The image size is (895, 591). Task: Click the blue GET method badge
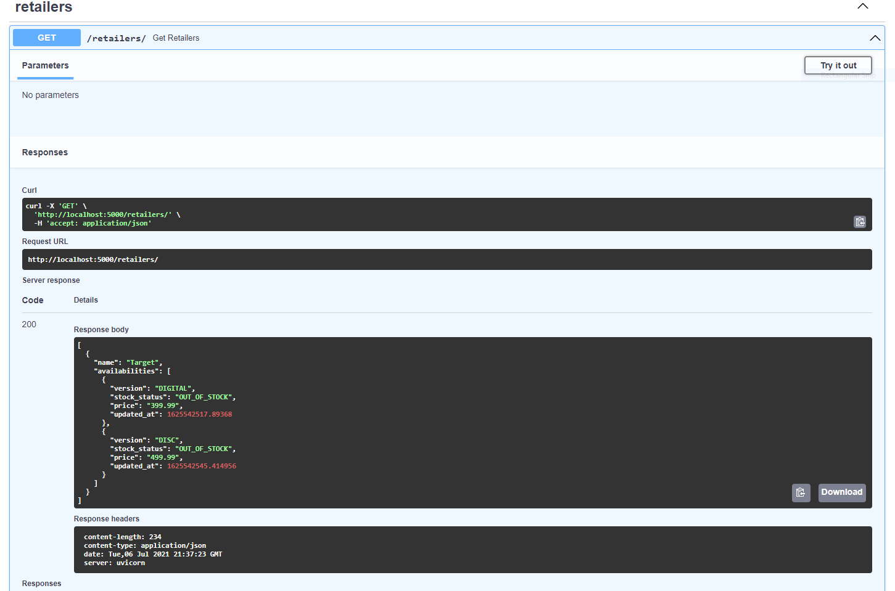[47, 38]
